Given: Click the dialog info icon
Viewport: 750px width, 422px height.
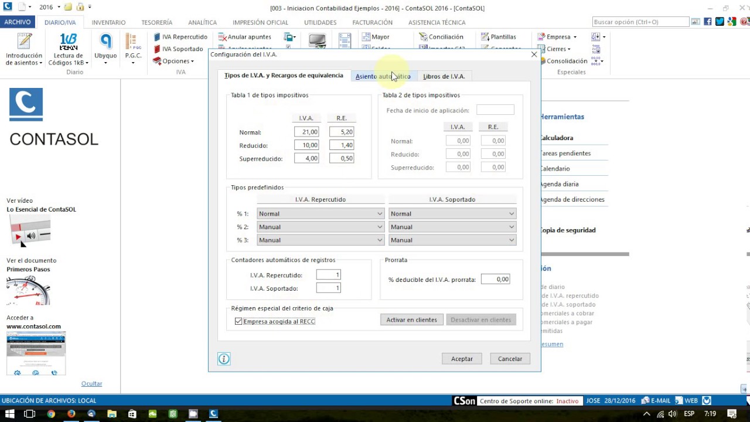Looking at the screenshot, I should 224,359.
